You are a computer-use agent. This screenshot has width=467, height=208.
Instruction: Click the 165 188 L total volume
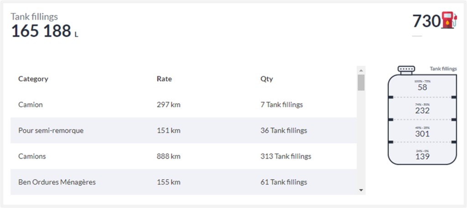pos(41,31)
